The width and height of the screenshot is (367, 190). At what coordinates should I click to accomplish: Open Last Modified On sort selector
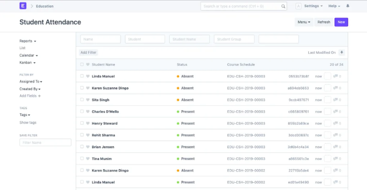click(x=322, y=52)
